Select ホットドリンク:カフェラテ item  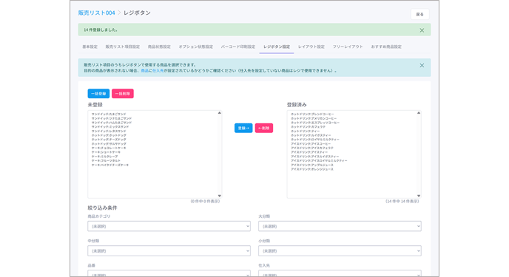[308, 127]
